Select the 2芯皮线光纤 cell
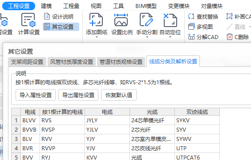This screenshot has width=251, height=160. pyautogui.click(x=152, y=148)
